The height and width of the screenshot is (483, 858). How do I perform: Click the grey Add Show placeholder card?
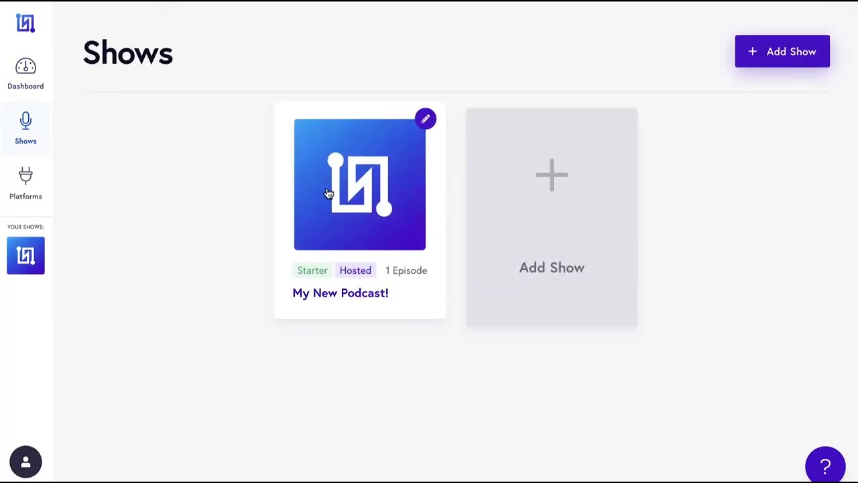coord(552,217)
